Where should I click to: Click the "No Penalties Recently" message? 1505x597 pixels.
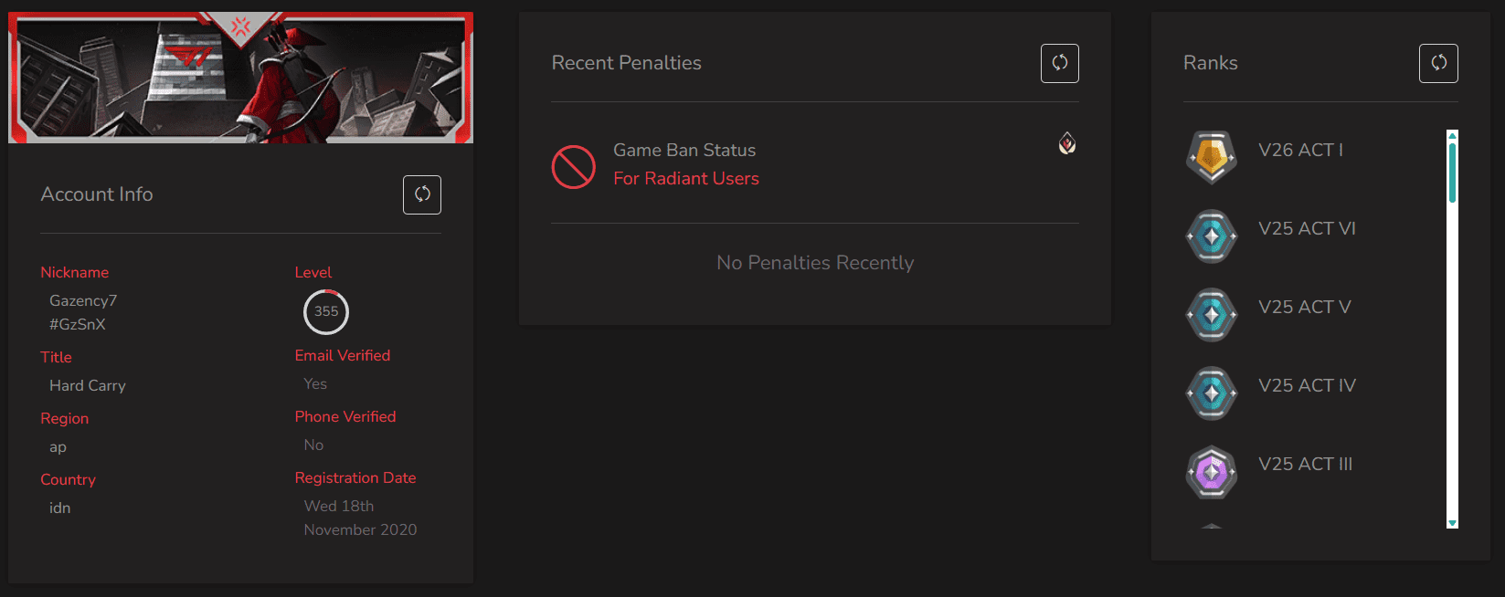[x=815, y=263]
